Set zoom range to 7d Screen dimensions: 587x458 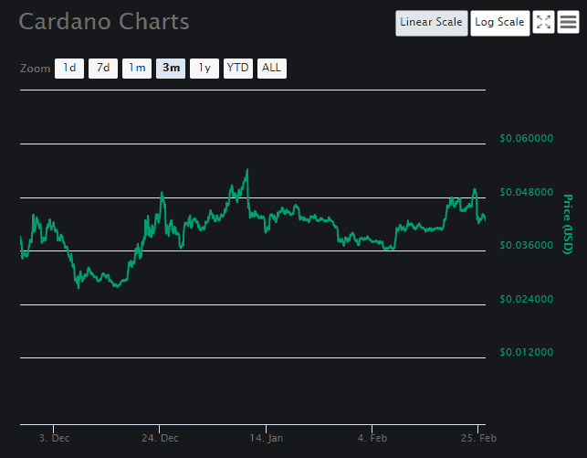(103, 69)
